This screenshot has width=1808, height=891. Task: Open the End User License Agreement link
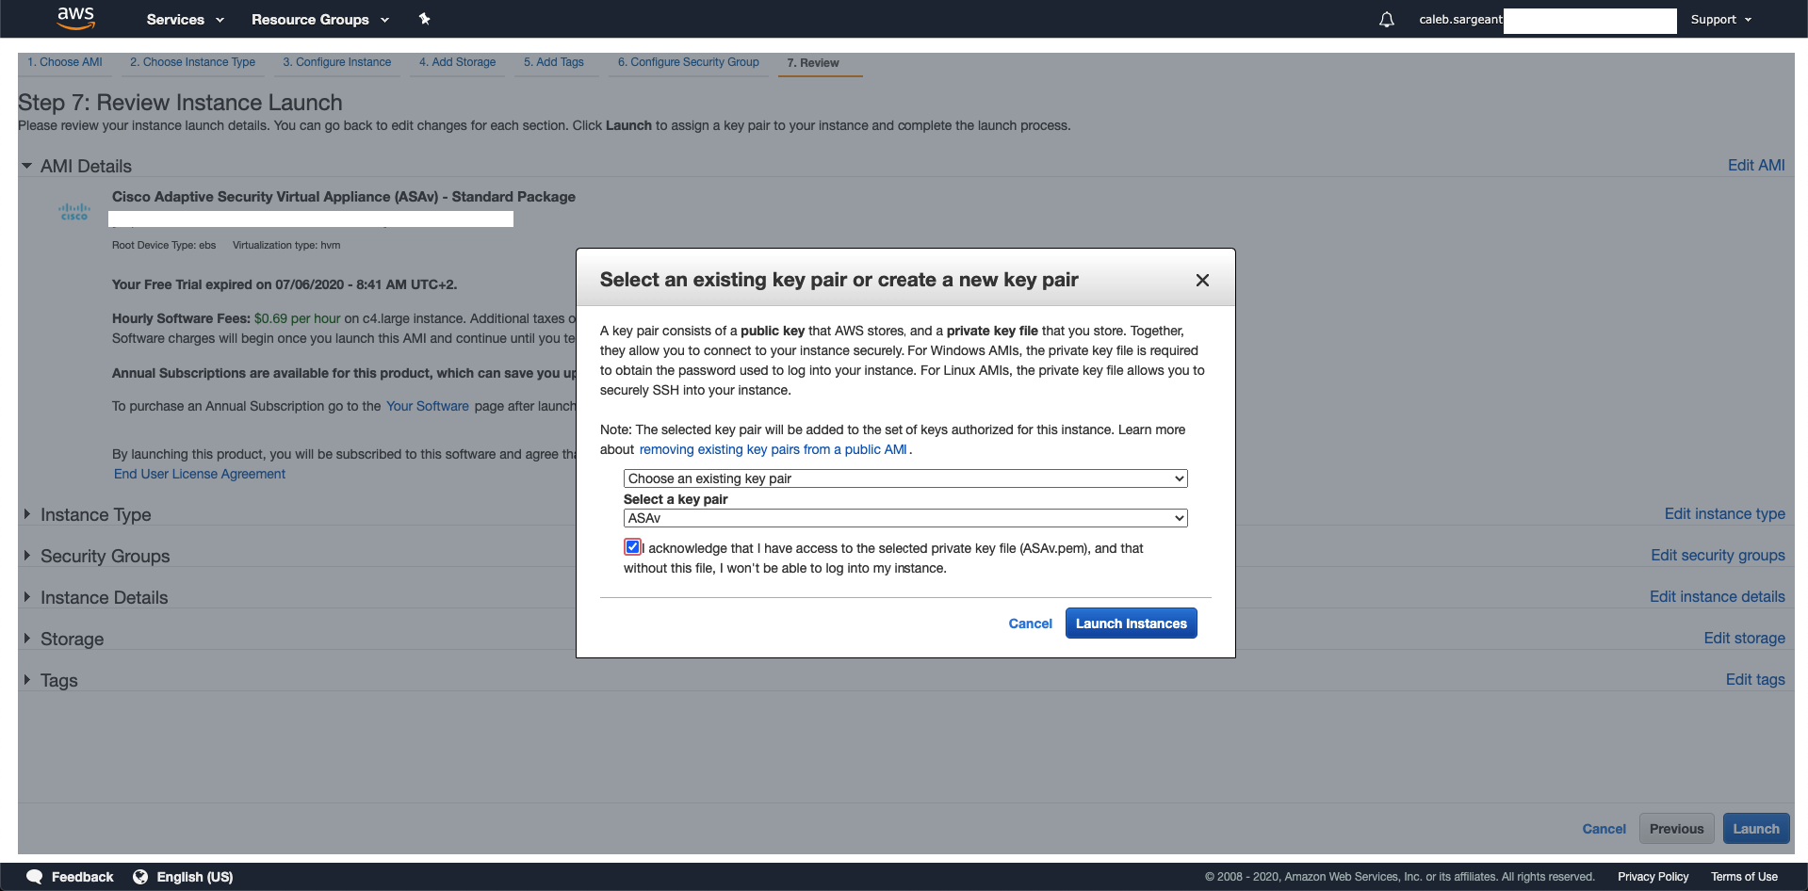point(200,474)
